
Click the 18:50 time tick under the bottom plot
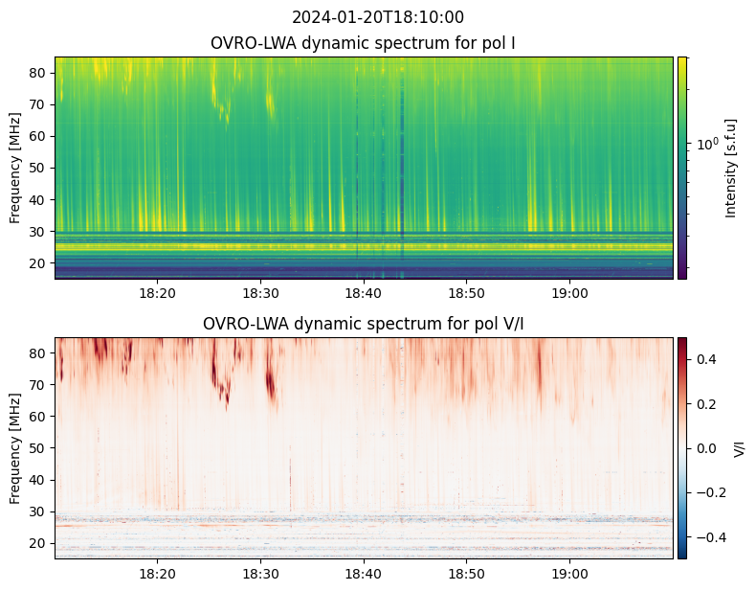[466, 572]
